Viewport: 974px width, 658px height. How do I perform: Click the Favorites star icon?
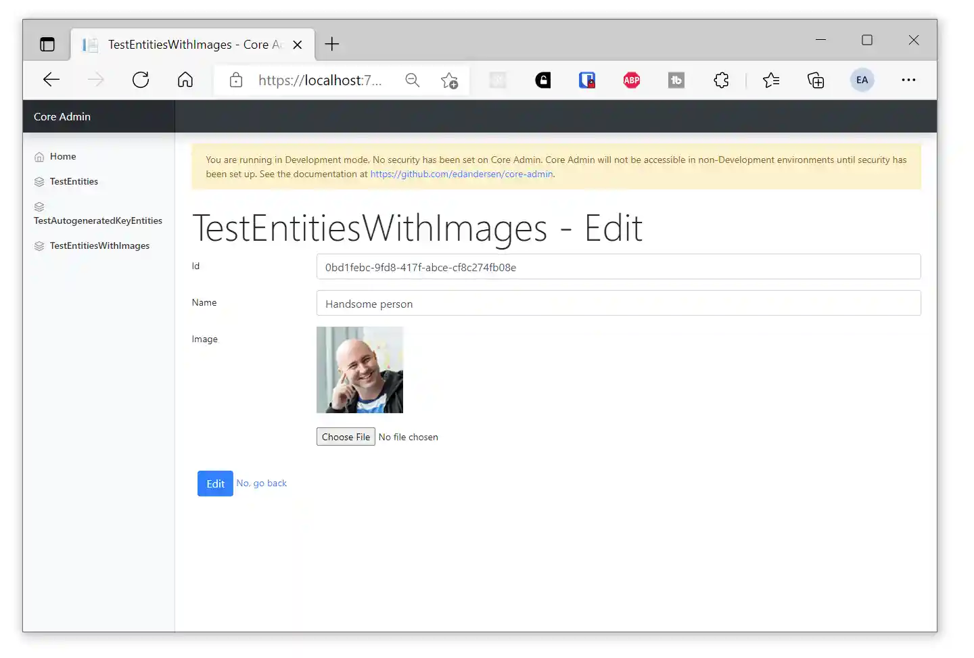(771, 80)
